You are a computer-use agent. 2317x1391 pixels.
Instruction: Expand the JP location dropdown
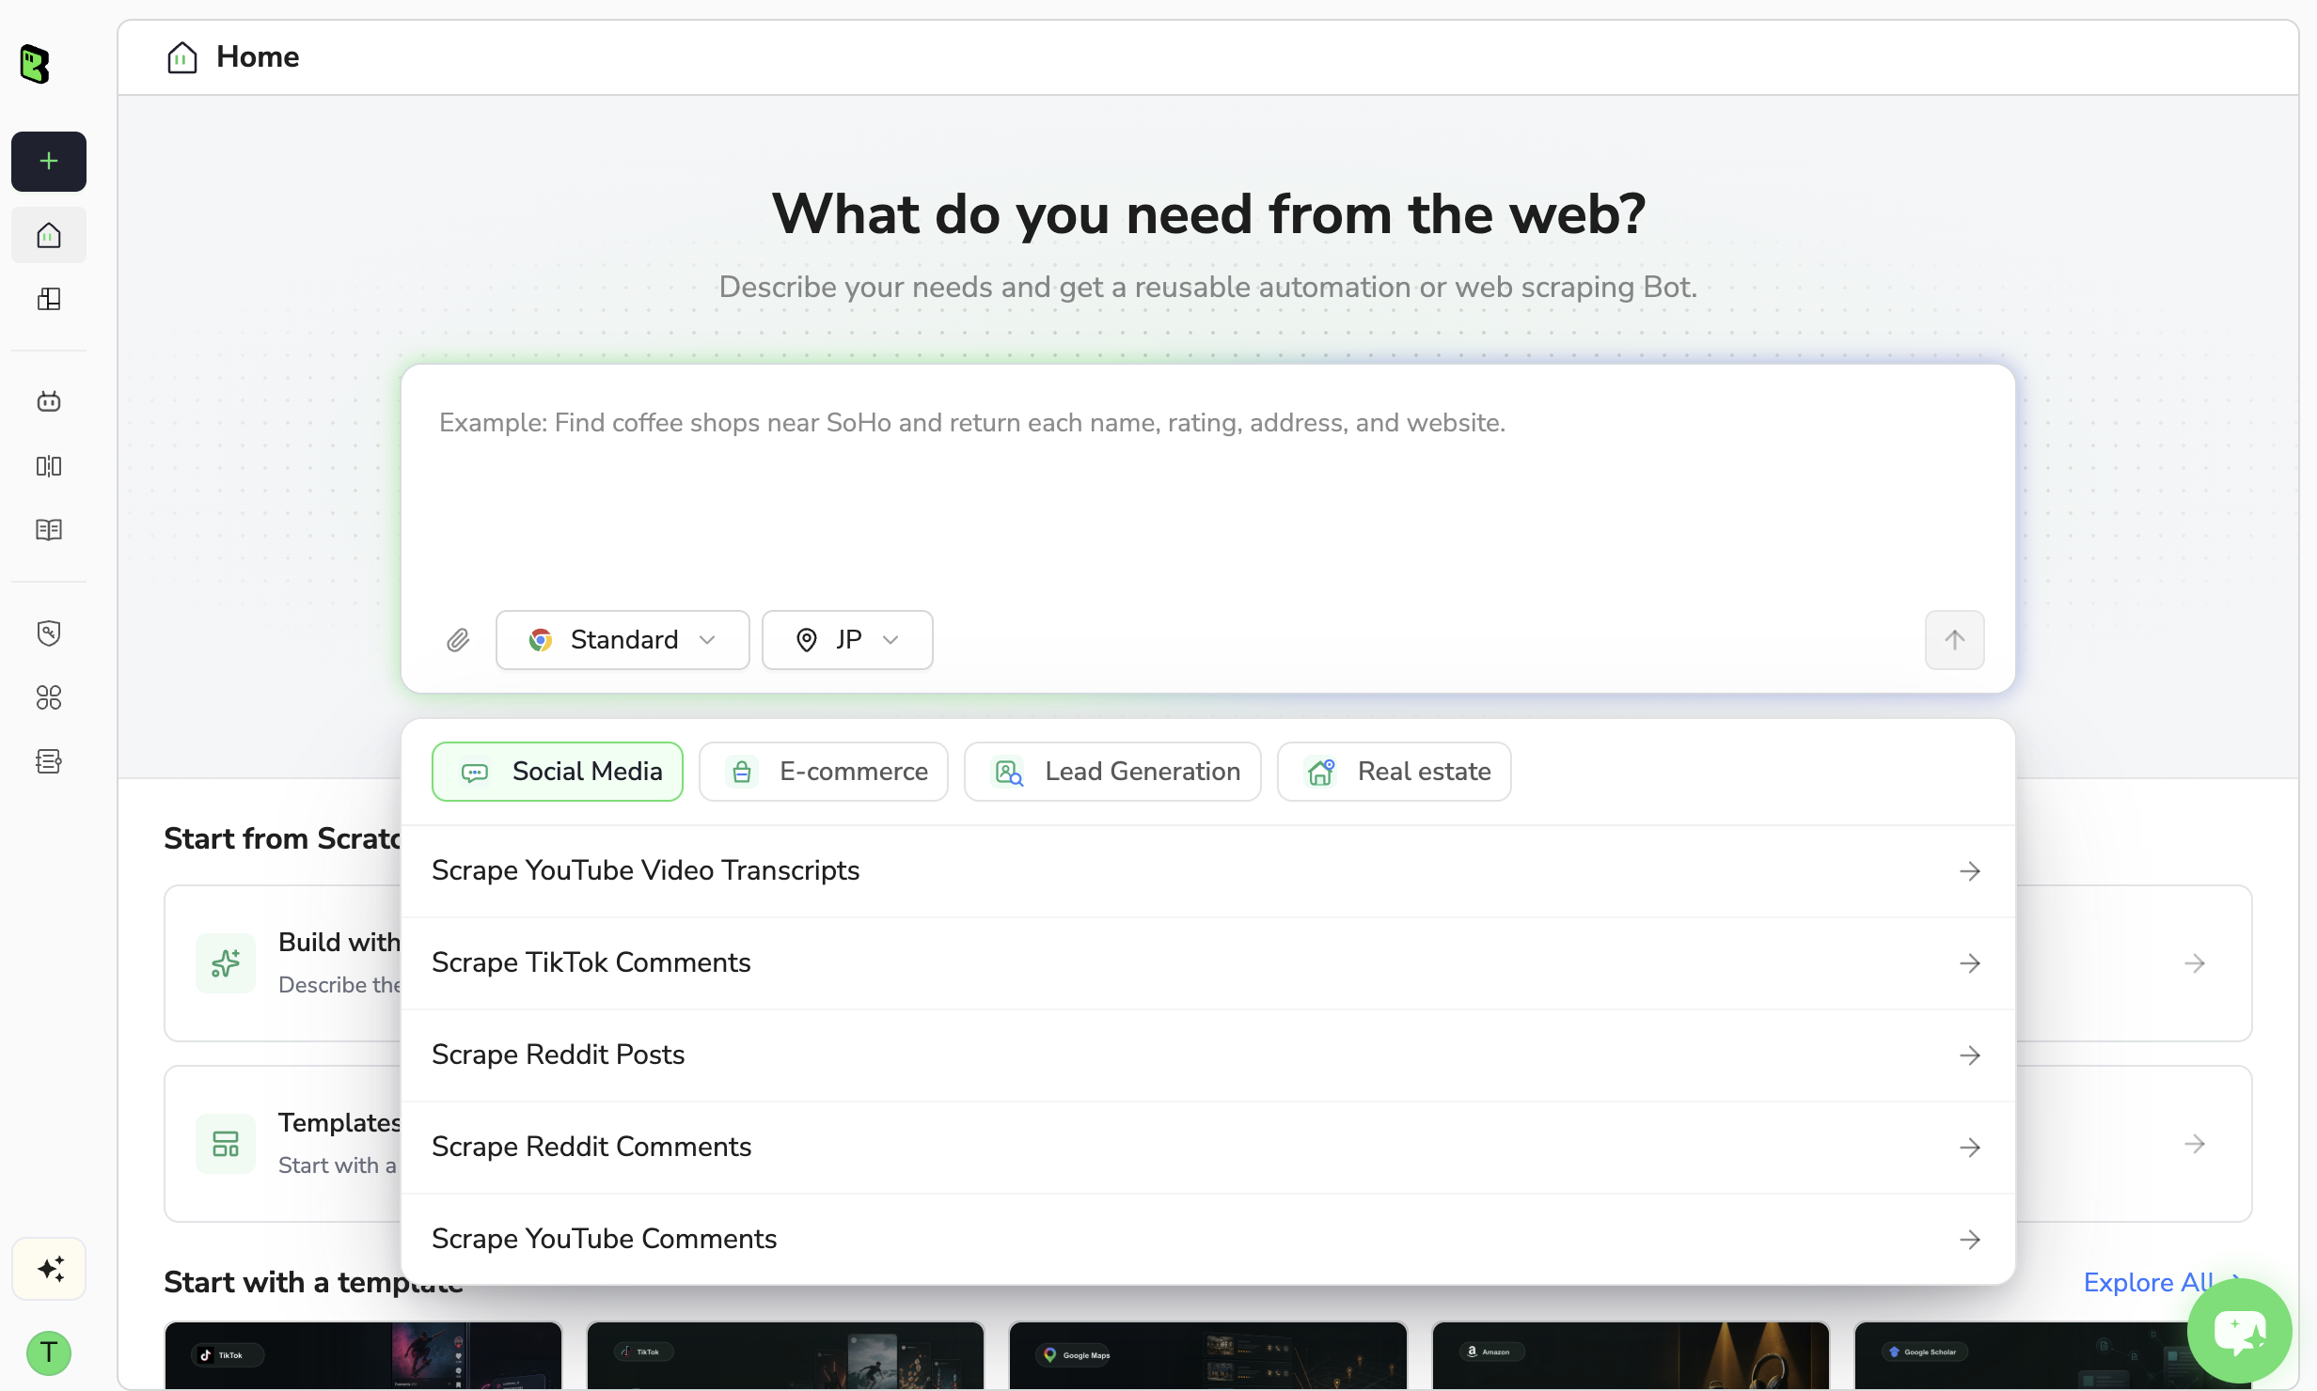coord(847,640)
